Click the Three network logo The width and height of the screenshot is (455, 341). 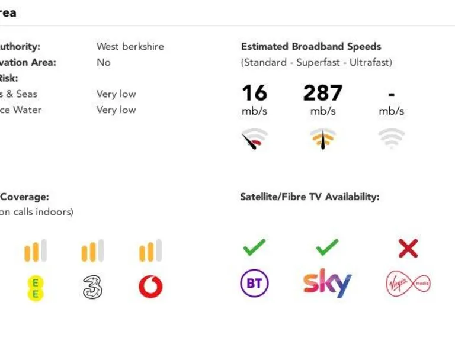point(92,287)
